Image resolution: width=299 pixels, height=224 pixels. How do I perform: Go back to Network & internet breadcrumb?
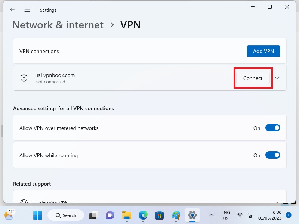click(x=58, y=25)
